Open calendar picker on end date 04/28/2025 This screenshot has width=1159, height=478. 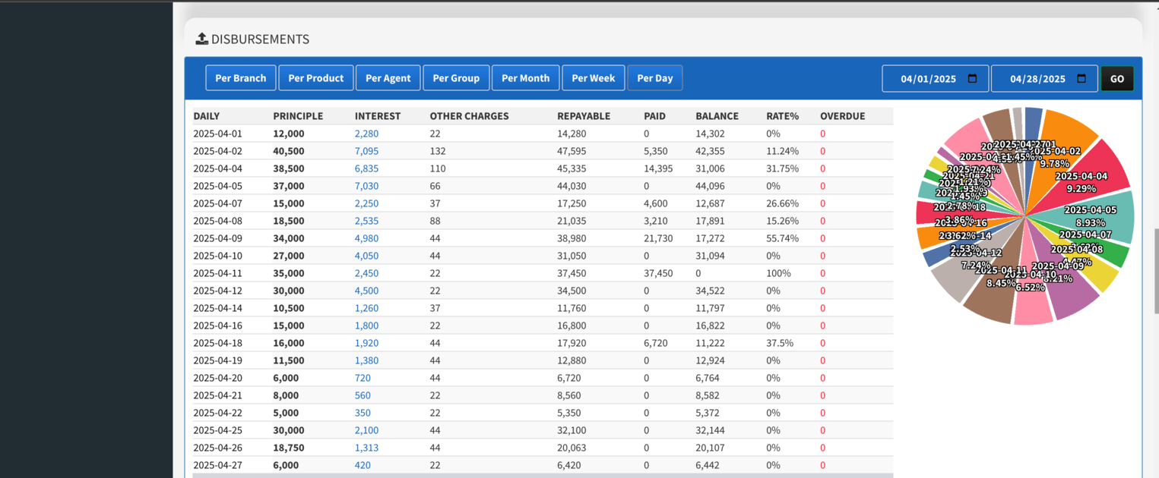pos(1081,79)
